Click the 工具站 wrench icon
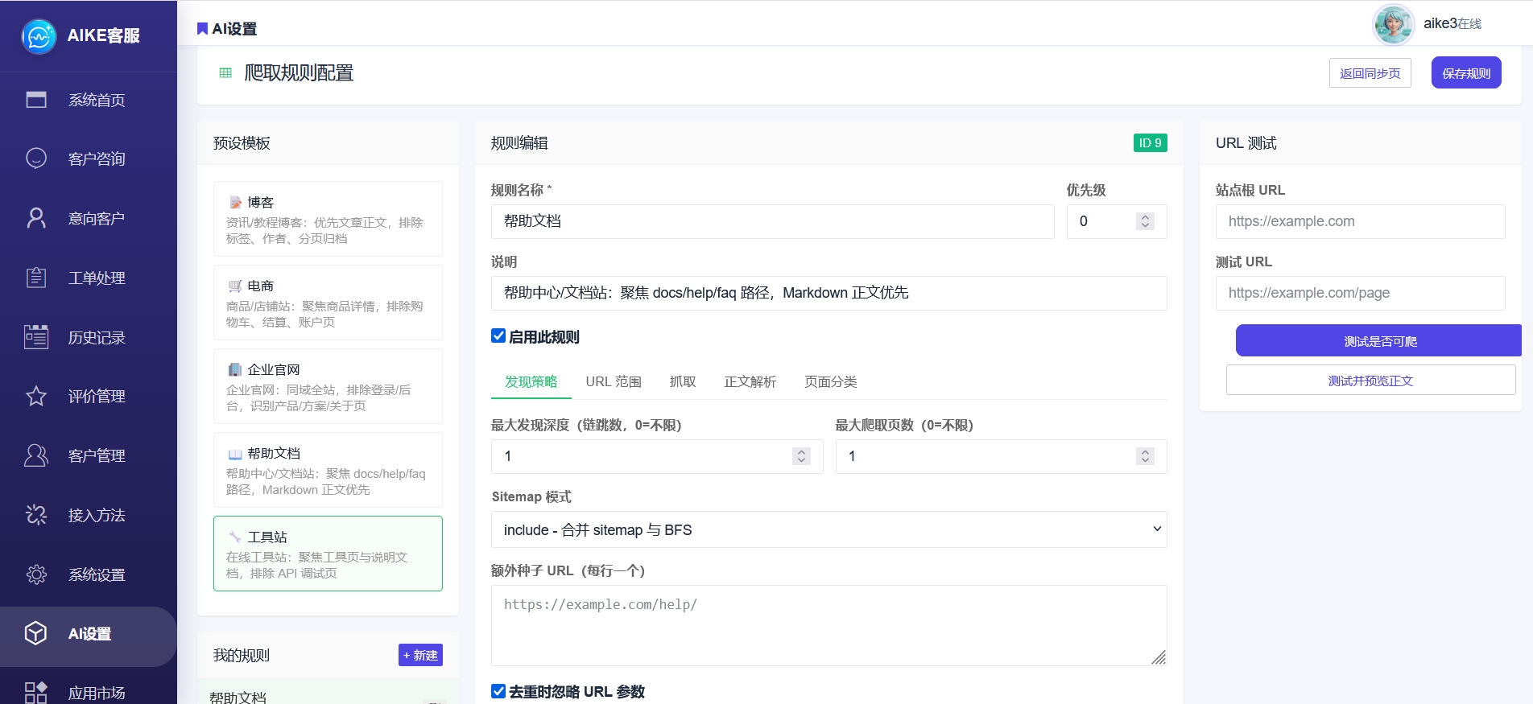Screen dimensions: 1533x704 [x=235, y=537]
